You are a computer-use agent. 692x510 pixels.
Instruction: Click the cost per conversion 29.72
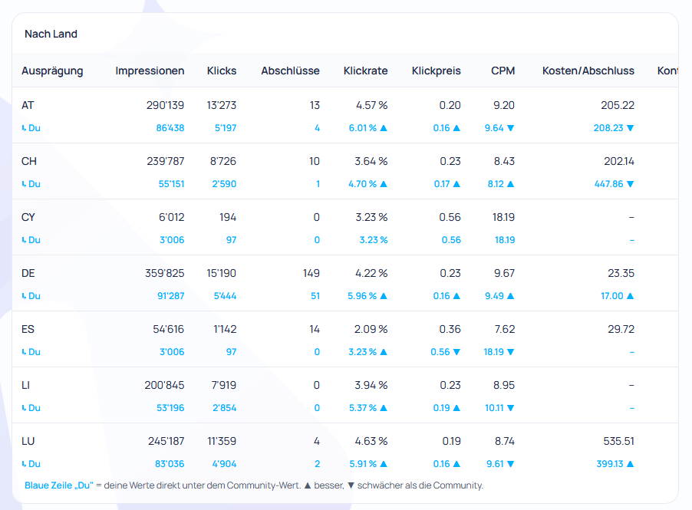621,330
